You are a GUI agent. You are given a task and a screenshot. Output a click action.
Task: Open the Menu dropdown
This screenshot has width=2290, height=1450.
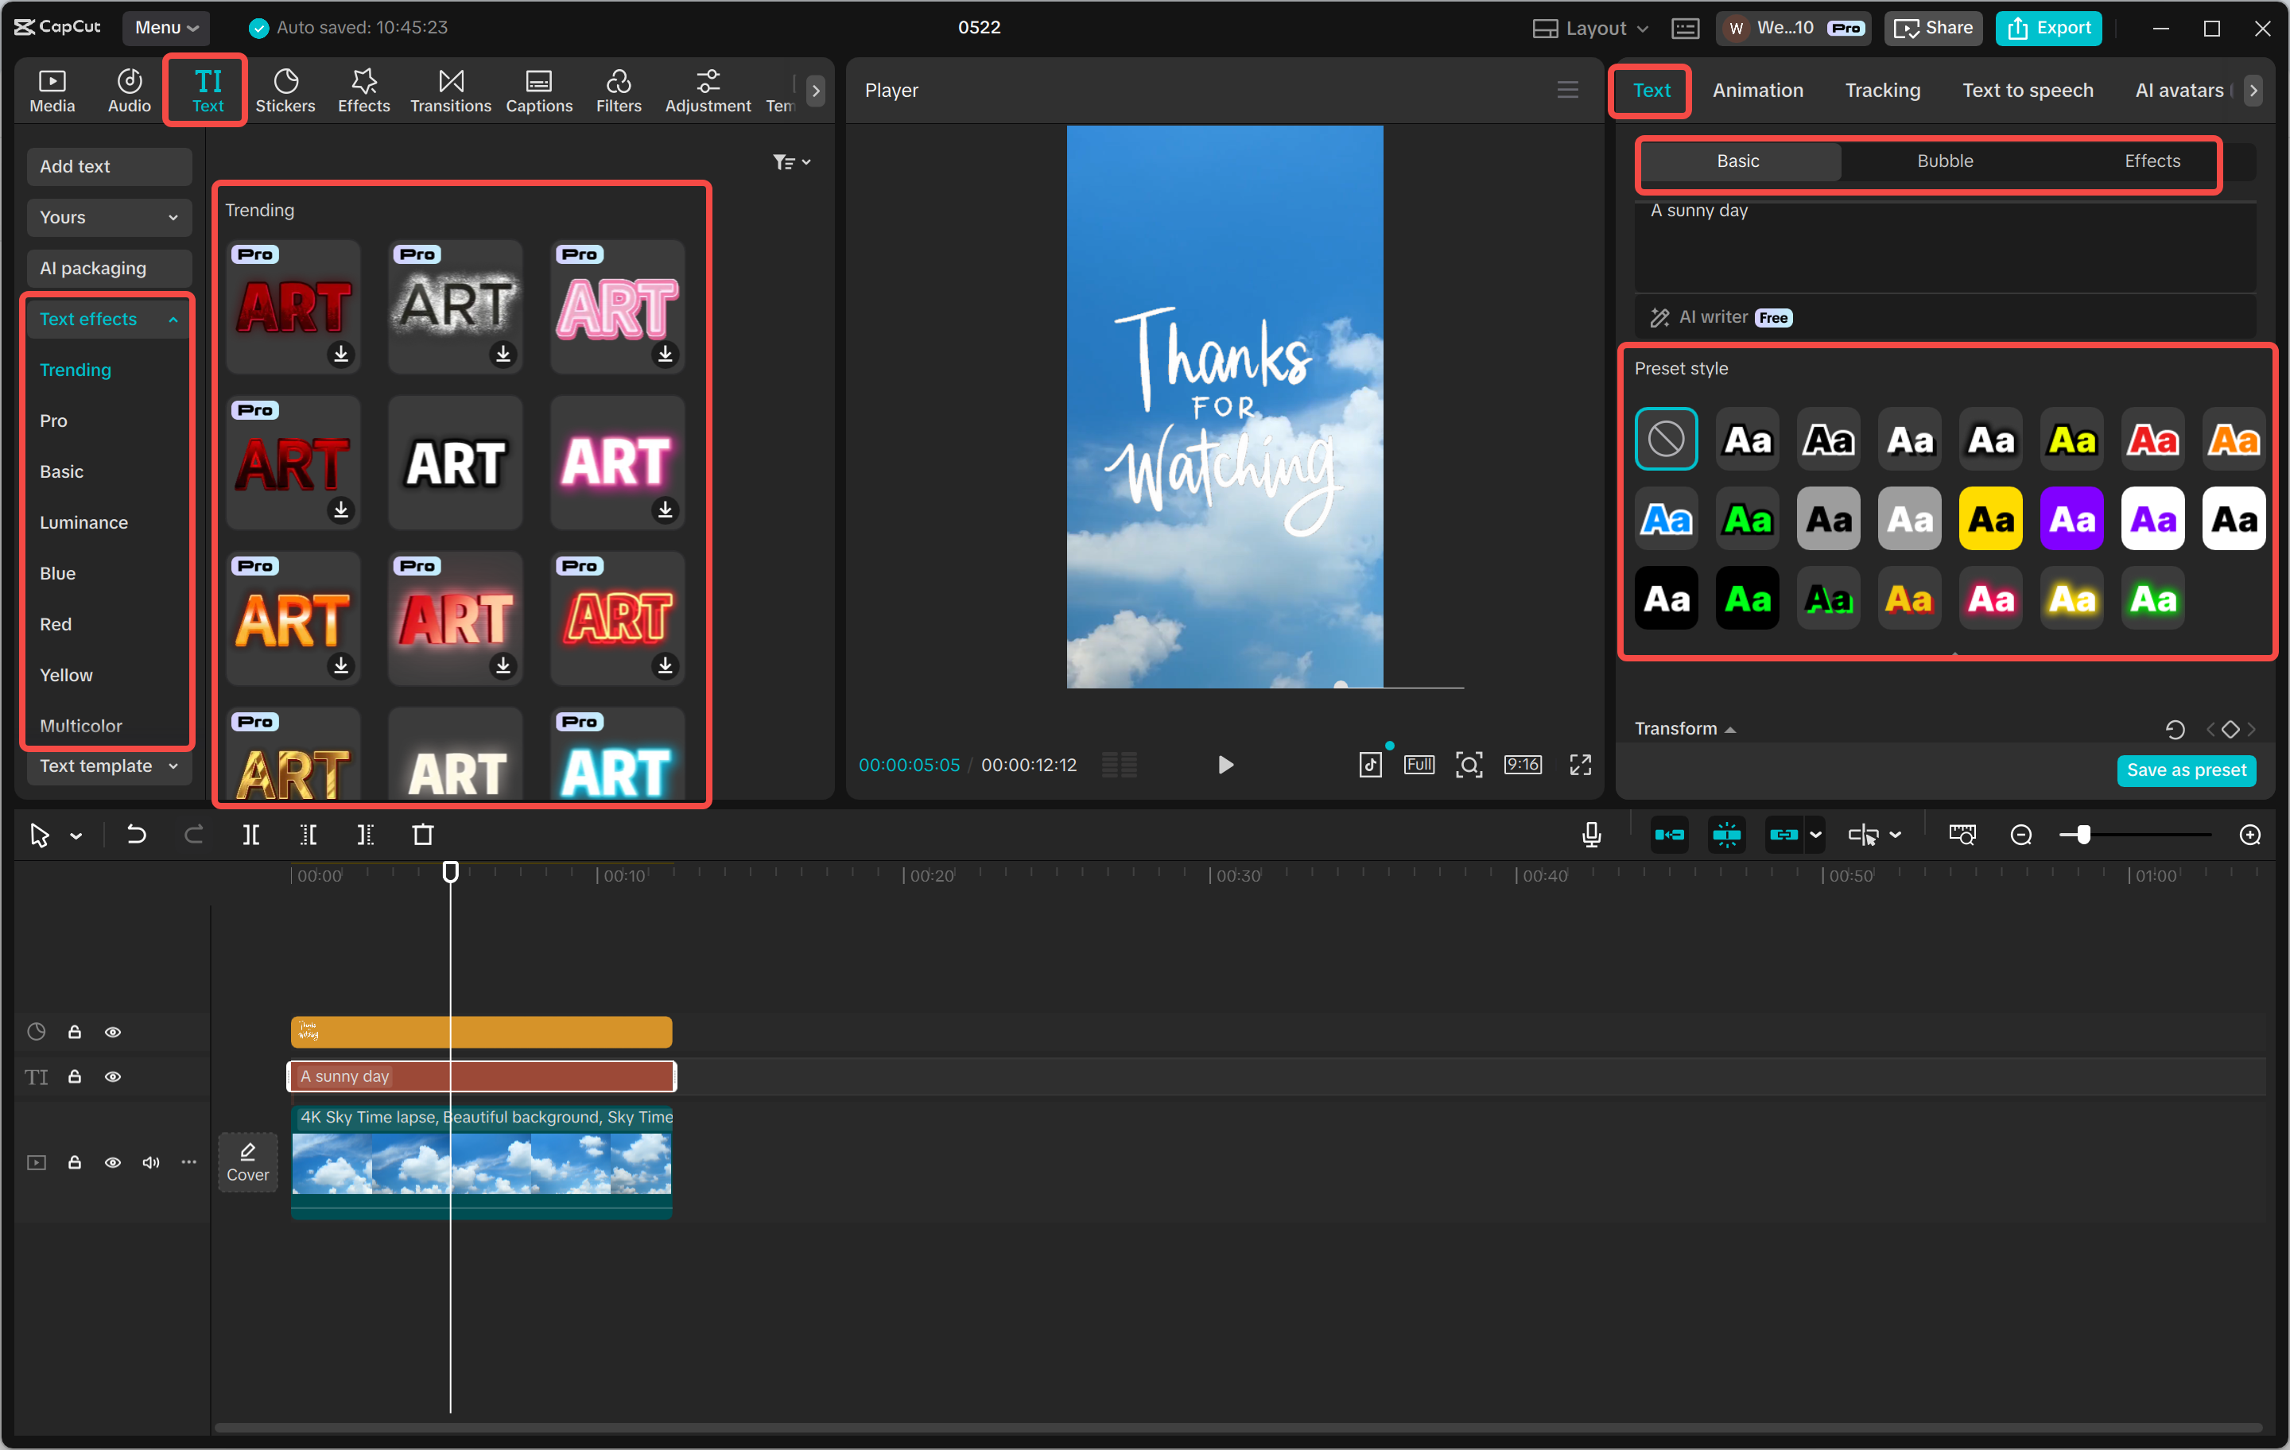[x=165, y=28]
